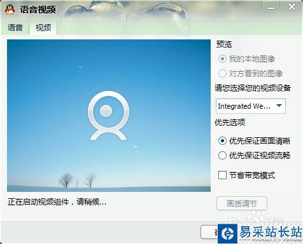This screenshot has height=244, width=303.
Task: Click the webcam preview image
Action: click(x=109, y=116)
